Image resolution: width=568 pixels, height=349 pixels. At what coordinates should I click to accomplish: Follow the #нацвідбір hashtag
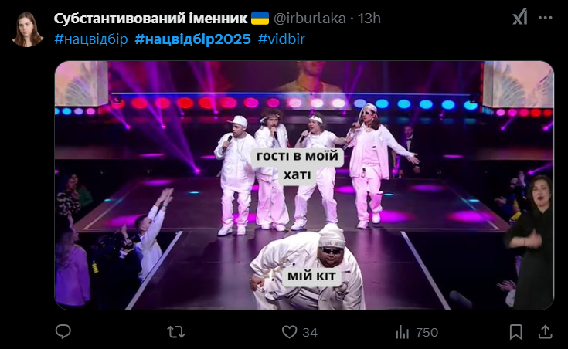[91, 39]
